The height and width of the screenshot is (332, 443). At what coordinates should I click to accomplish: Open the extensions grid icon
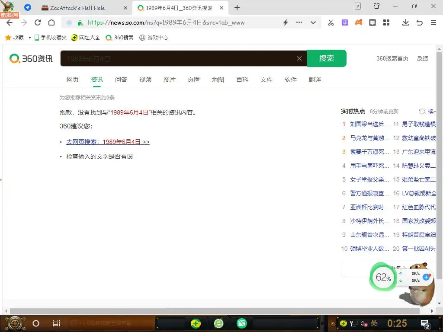pyautogui.click(x=386, y=22)
